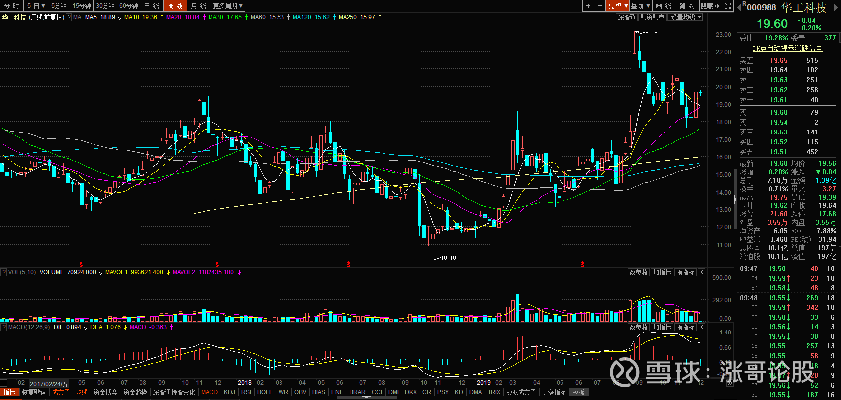
Task: Open the 5日 period dropdown
Action: 36,6
